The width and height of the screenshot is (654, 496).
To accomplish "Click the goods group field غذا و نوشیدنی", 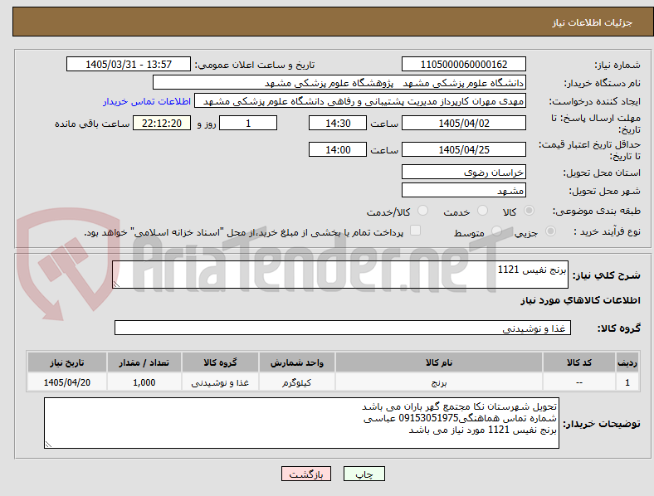I will [x=343, y=328].
